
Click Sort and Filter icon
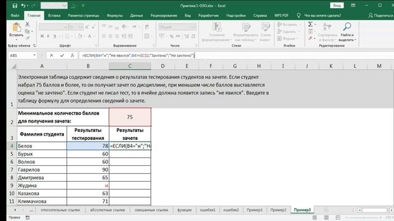pos(327,27)
